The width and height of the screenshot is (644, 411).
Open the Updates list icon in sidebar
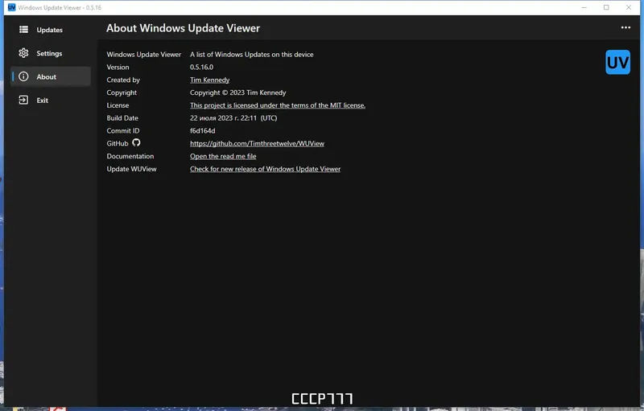pos(24,30)
